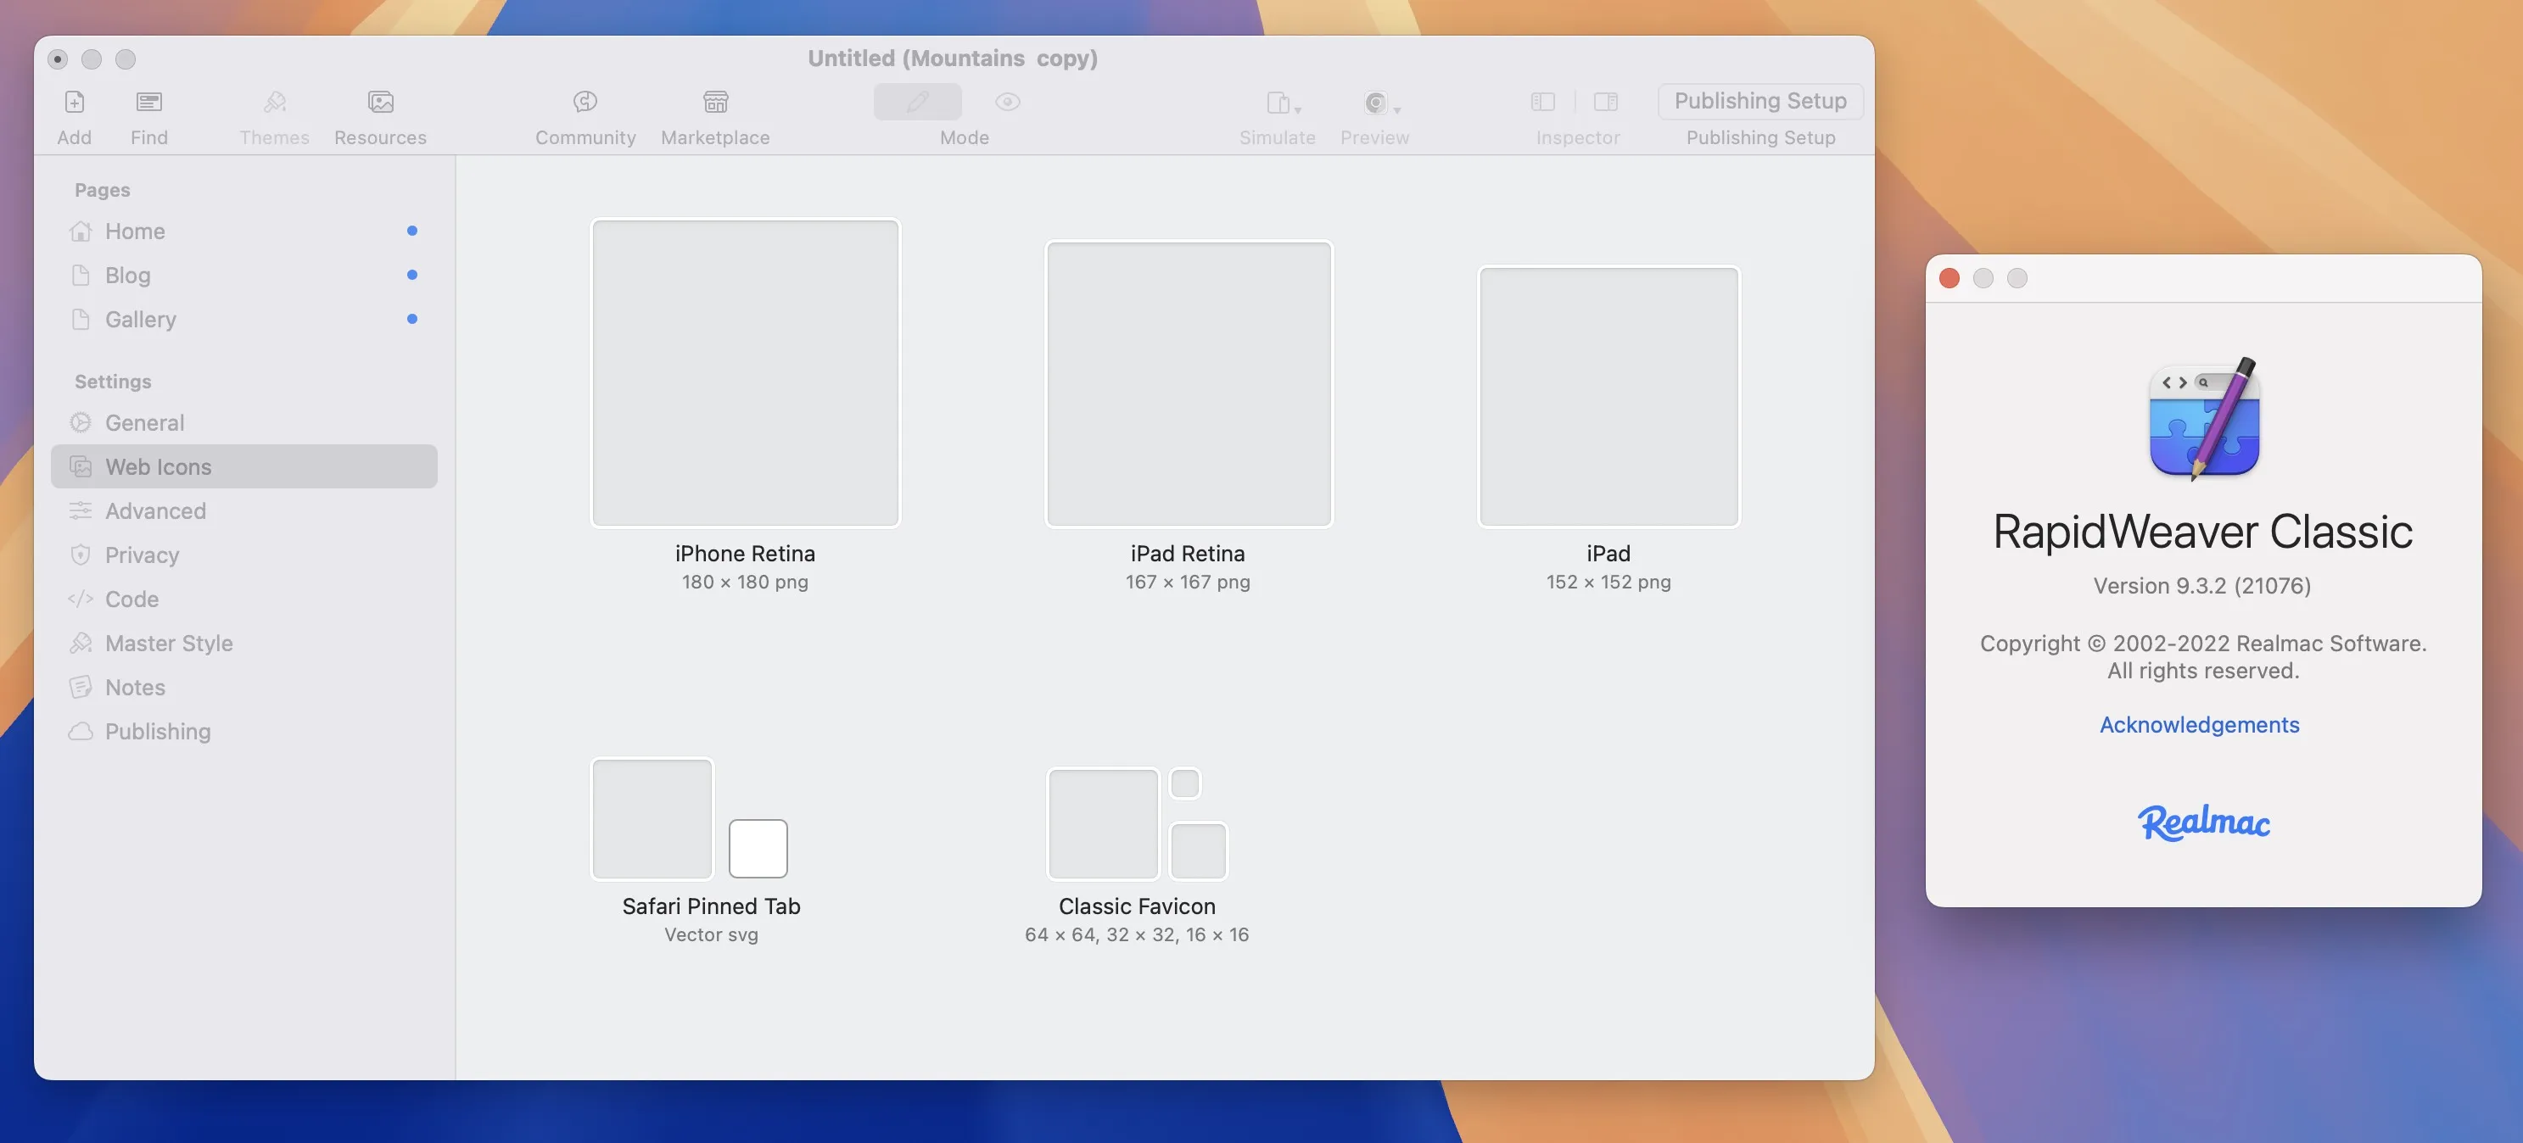Screen dimensions: 2523x1143
Task: Click the Notes sidebar icon
Action: pos(81,687)
